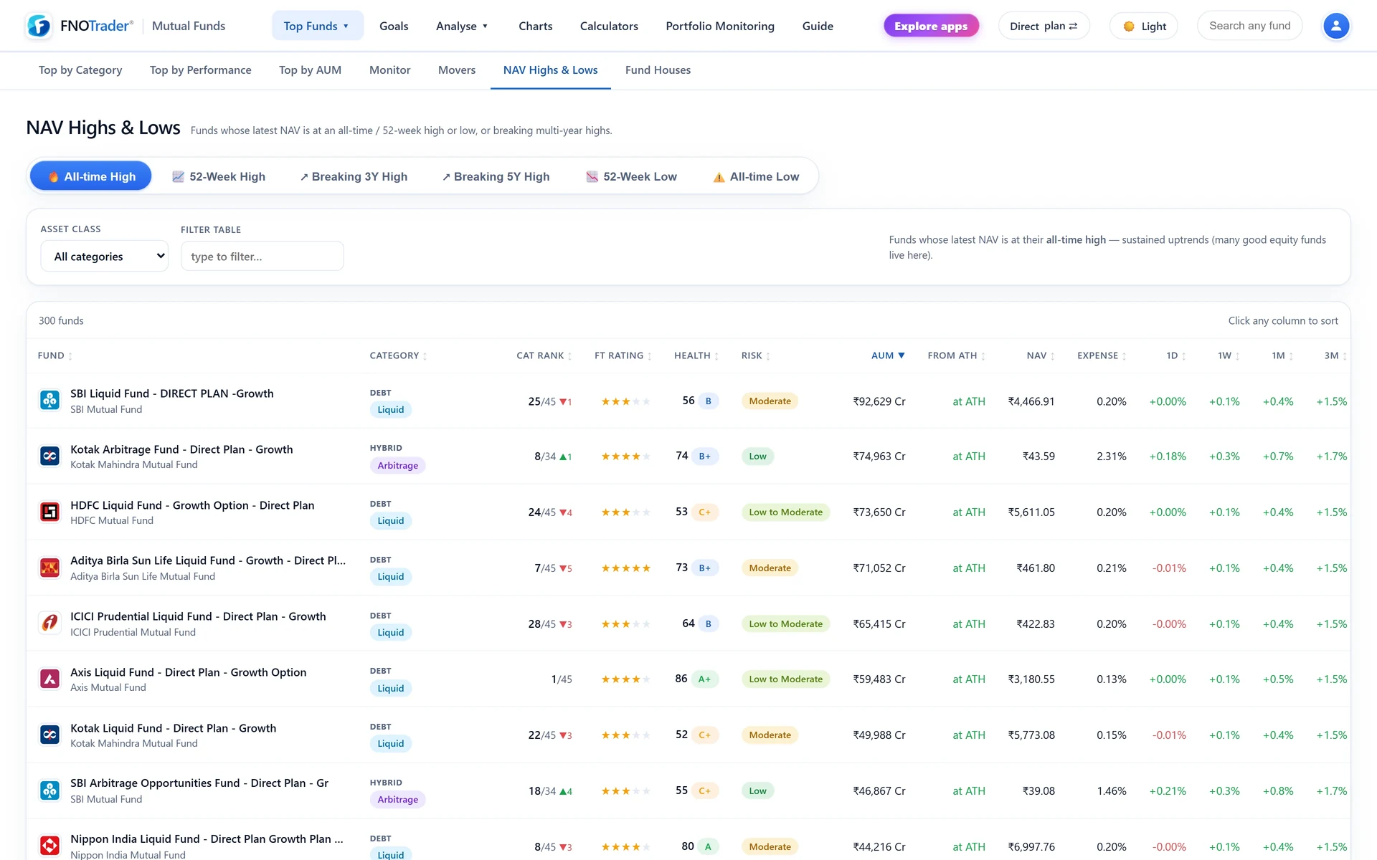
Task: Open the All categories asset class dropdown
Action: 105,256
